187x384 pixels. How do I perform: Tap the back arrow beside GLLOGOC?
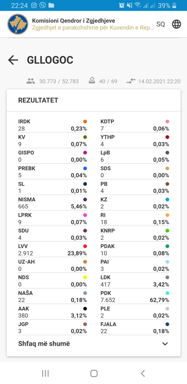tap(13, 60)
